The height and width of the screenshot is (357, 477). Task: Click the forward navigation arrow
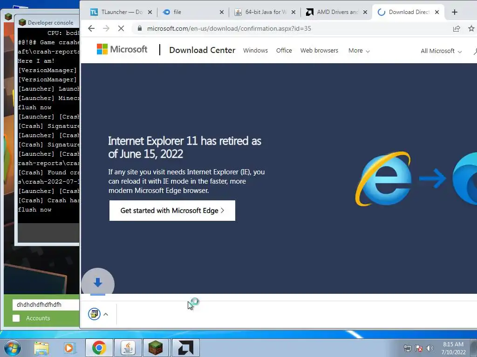coord(106,28)
